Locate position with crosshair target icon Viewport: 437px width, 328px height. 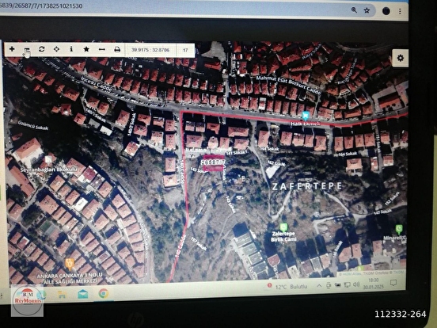coord(56,49)
